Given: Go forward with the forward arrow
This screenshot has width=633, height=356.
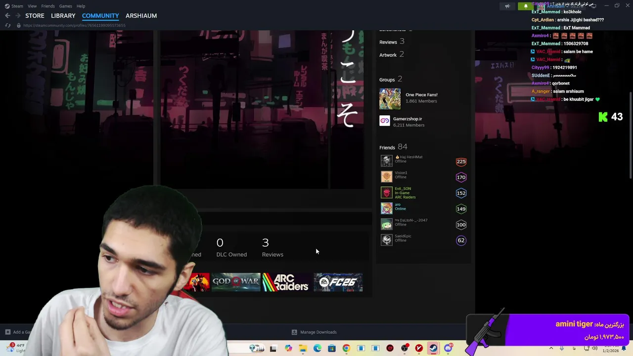Looking at the screenshot, I should pos(18,16).
